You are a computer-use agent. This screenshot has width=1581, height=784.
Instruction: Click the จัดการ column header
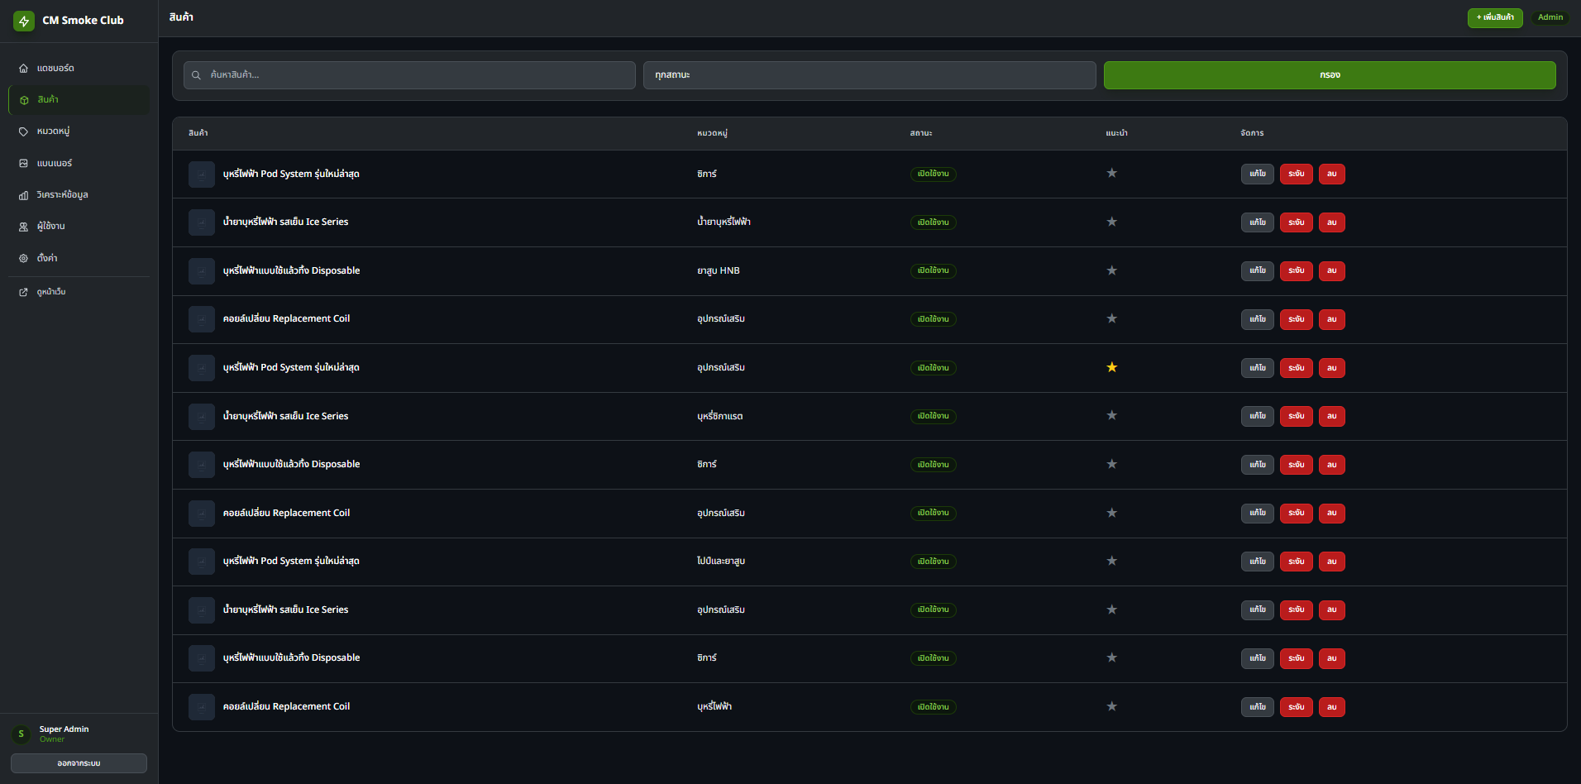click(x=1253, y=133)
